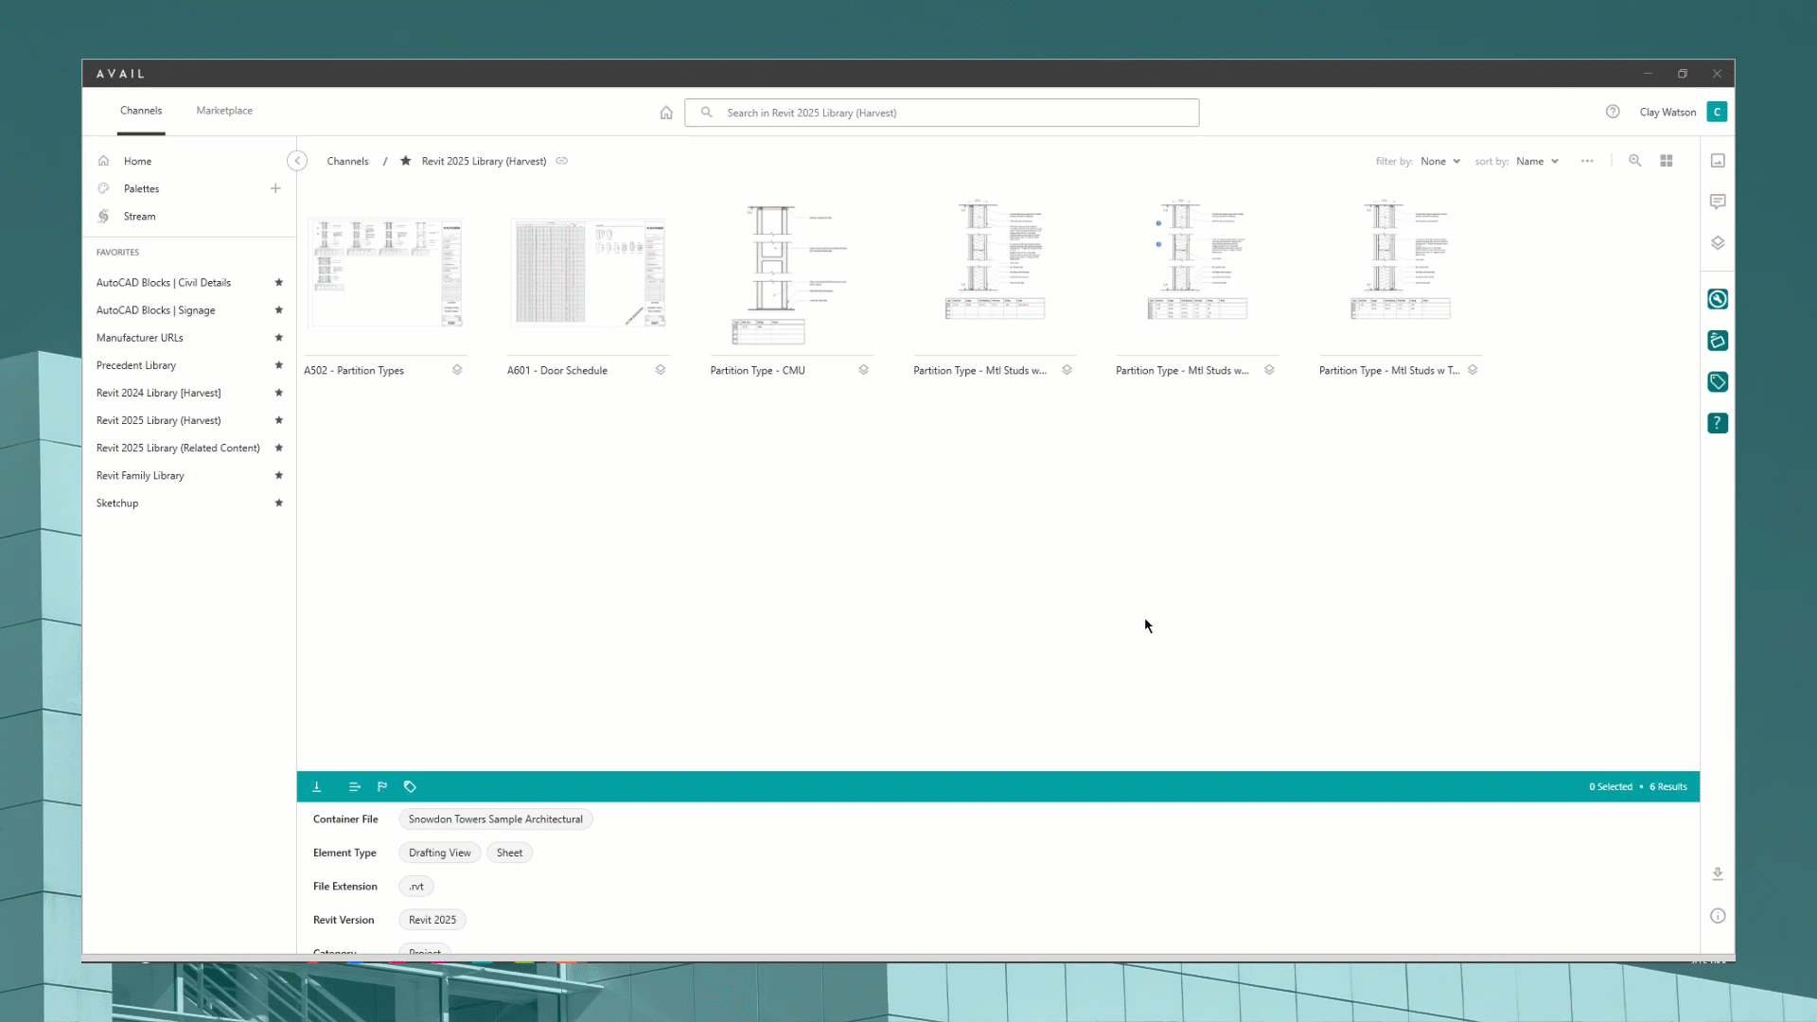
Task: Open the Snowdon Towers Sample Architectural filter chip
Action: (x=495, y=819)
